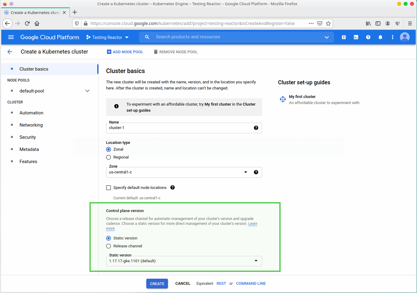Open the Zone us-central1-c dropdown
The image size is (417, 293).
[x=184, y=172]
